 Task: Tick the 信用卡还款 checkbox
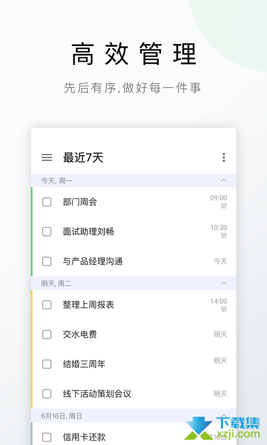pyautogui.click(x=47, y=437)
